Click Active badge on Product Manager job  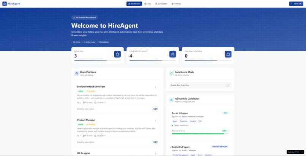pyautogui.click(x=80, y=125)
